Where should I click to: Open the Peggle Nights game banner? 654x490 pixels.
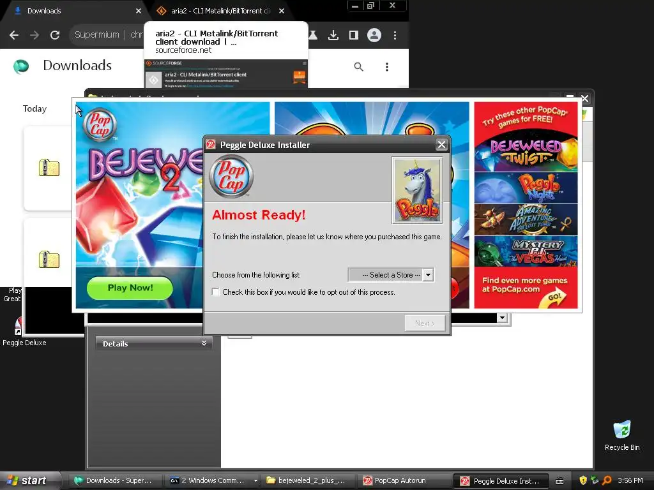coord(526,188)
